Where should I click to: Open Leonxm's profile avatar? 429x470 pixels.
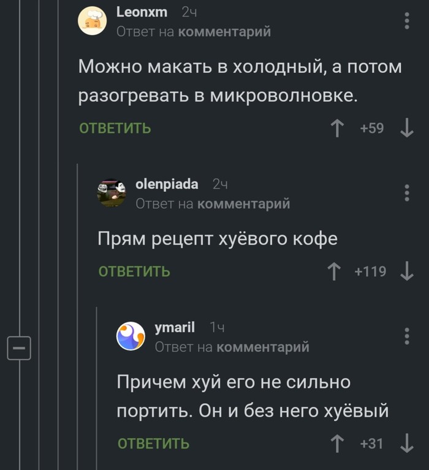click(93, 21)
